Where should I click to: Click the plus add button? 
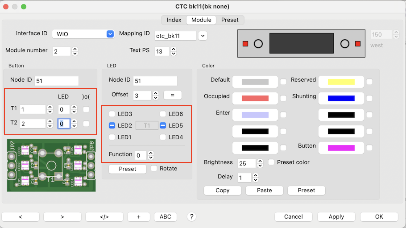click(x=139, y=217)
